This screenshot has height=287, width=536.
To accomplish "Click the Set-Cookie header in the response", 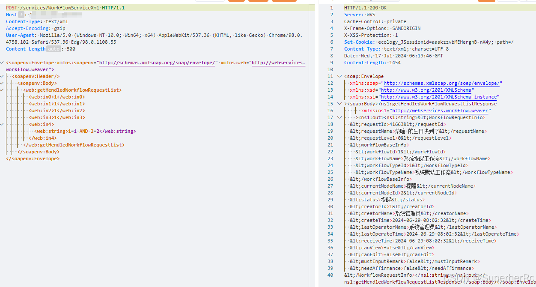I will (360, 42).
